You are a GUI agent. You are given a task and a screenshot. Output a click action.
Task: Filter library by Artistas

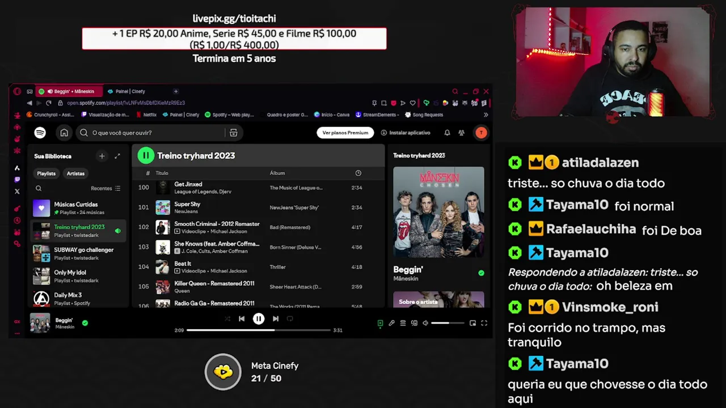pos(75,173)
